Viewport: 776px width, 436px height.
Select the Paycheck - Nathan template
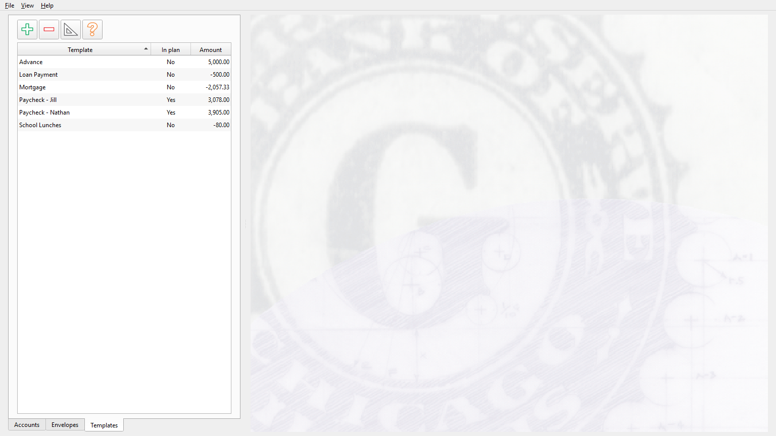tap(124, 113)
